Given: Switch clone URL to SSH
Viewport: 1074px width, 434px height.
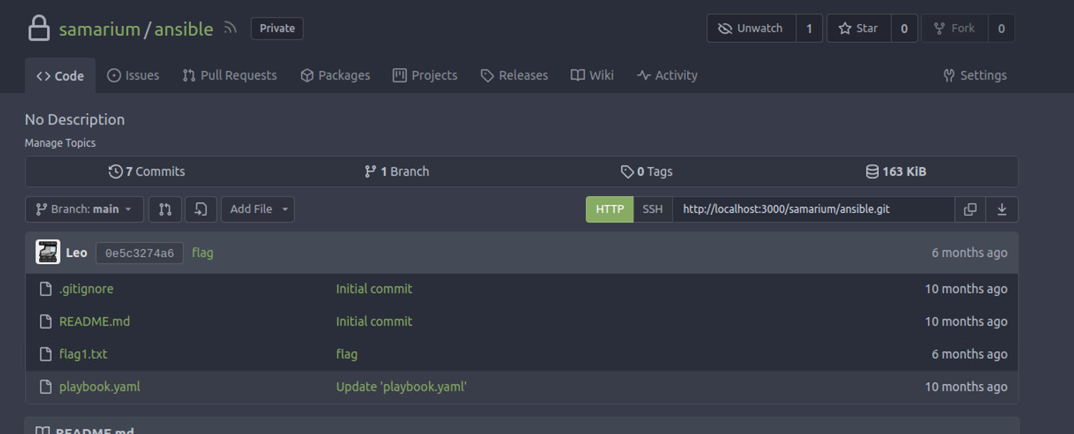Looking at the screenshot, I should coord(653,209).
